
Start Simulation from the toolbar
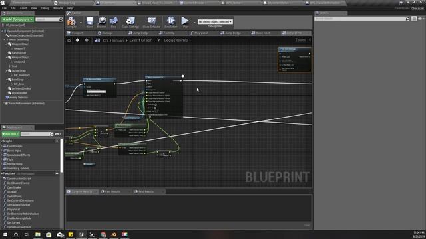pos(171,22)
